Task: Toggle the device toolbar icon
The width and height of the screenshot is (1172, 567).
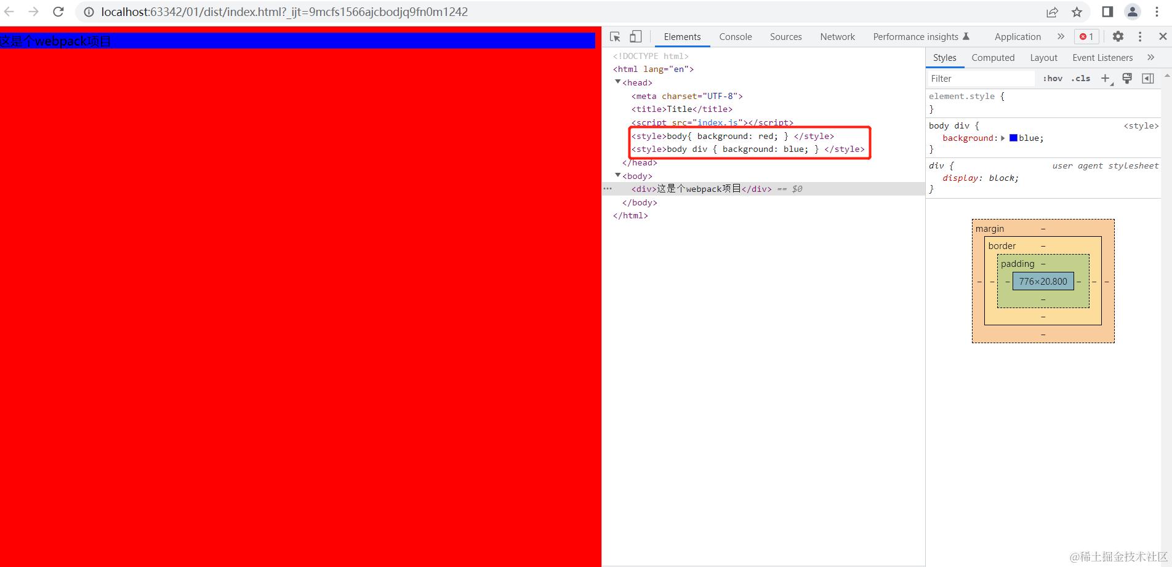Action: click(636, 37)
